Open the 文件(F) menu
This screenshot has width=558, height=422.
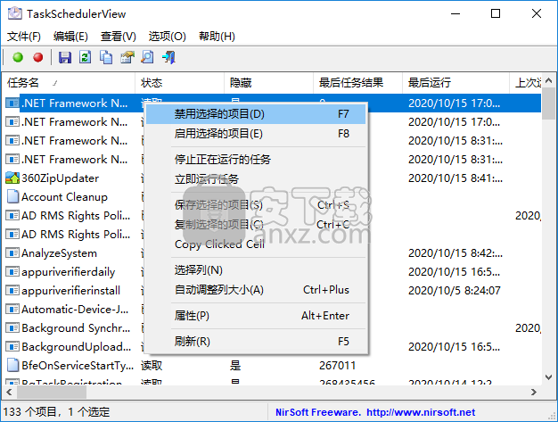pos(24,36)
